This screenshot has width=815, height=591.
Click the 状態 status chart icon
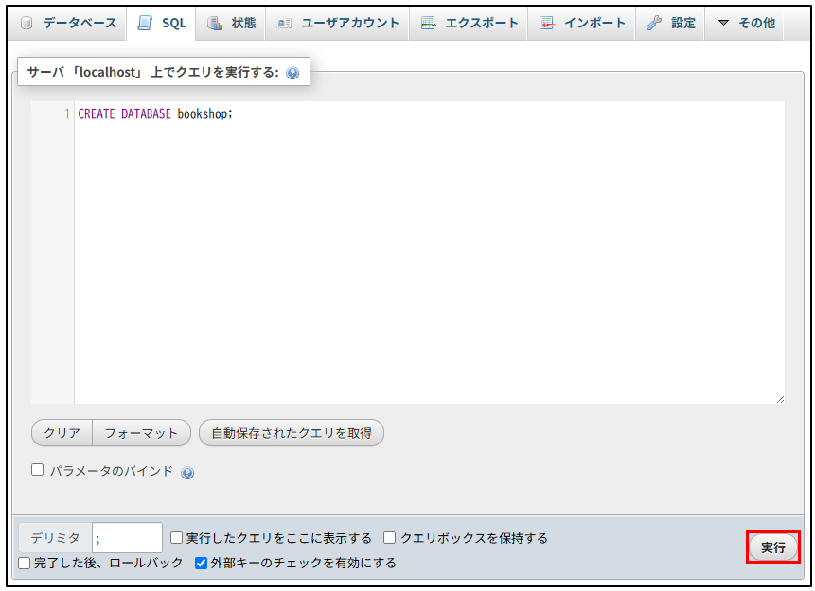(215, 24)
